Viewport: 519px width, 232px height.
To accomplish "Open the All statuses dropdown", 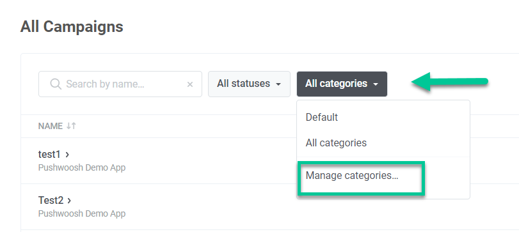I will [249, 84].
